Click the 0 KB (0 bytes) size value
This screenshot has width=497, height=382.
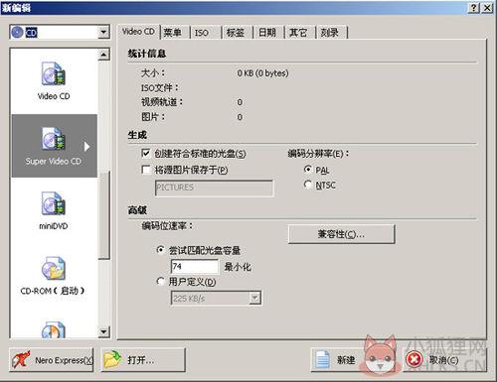point(262,73)
